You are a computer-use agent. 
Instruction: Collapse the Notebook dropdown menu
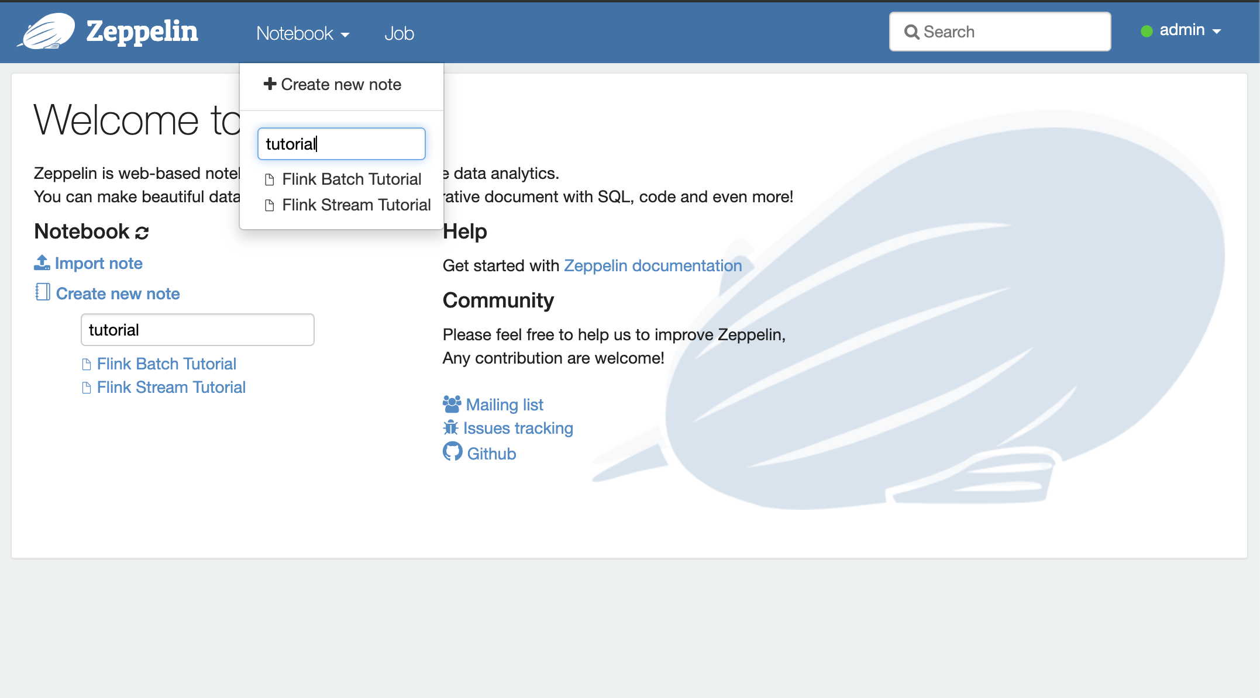tap(303, 33)
